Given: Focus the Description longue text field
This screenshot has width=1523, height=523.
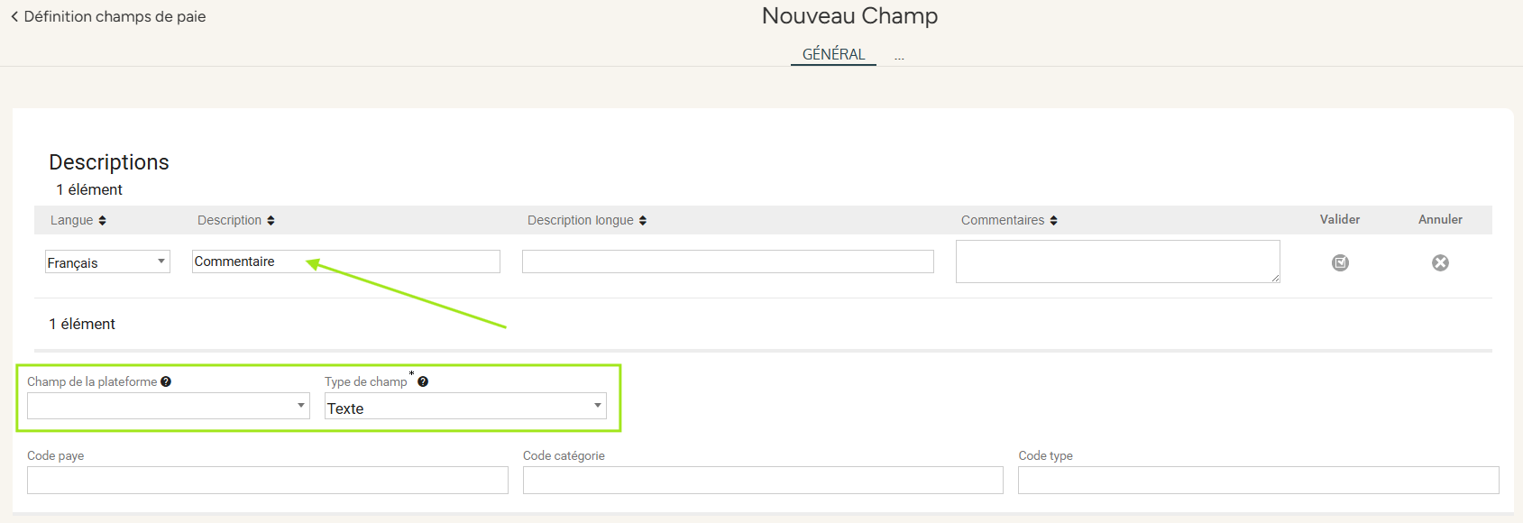Looking at the screenshot, I should (728, 261).
